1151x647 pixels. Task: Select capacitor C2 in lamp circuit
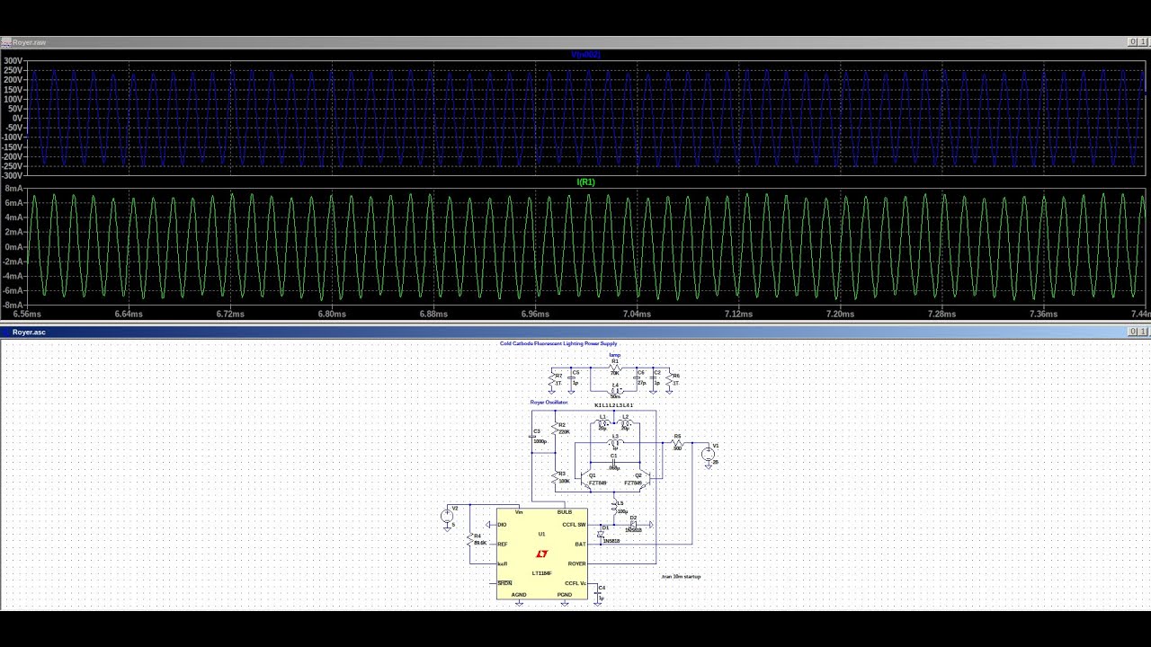click(653, 377)
